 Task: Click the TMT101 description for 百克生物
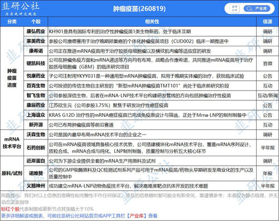139,86
